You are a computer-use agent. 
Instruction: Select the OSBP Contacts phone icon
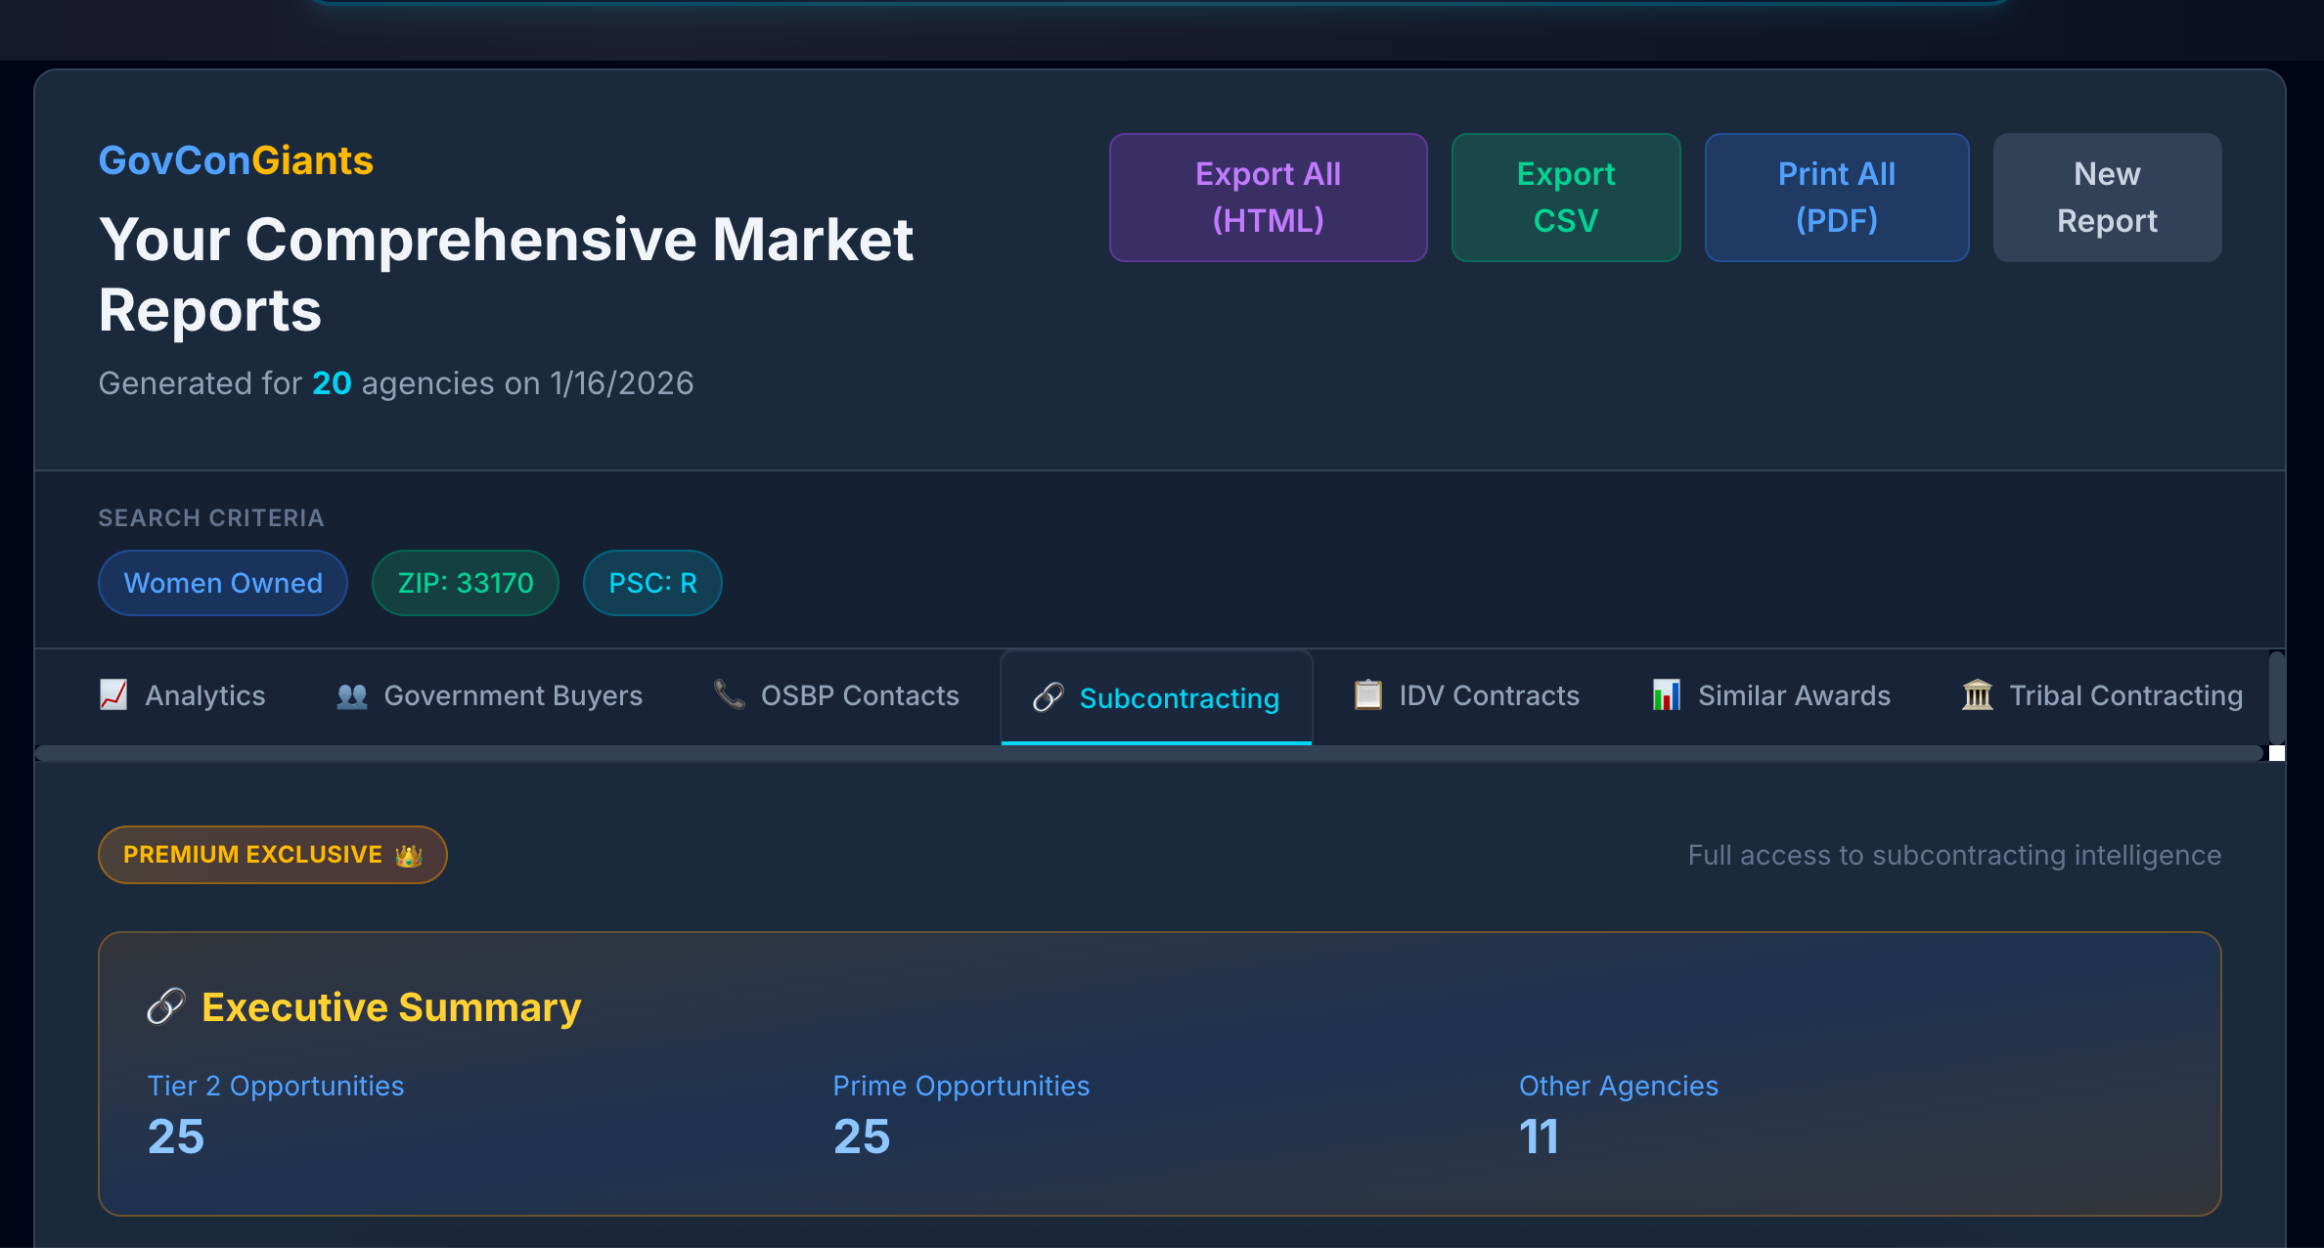point(728,695)
